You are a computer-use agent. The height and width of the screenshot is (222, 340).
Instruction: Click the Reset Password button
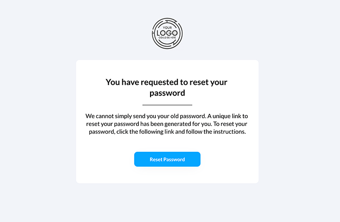(167, 159)
